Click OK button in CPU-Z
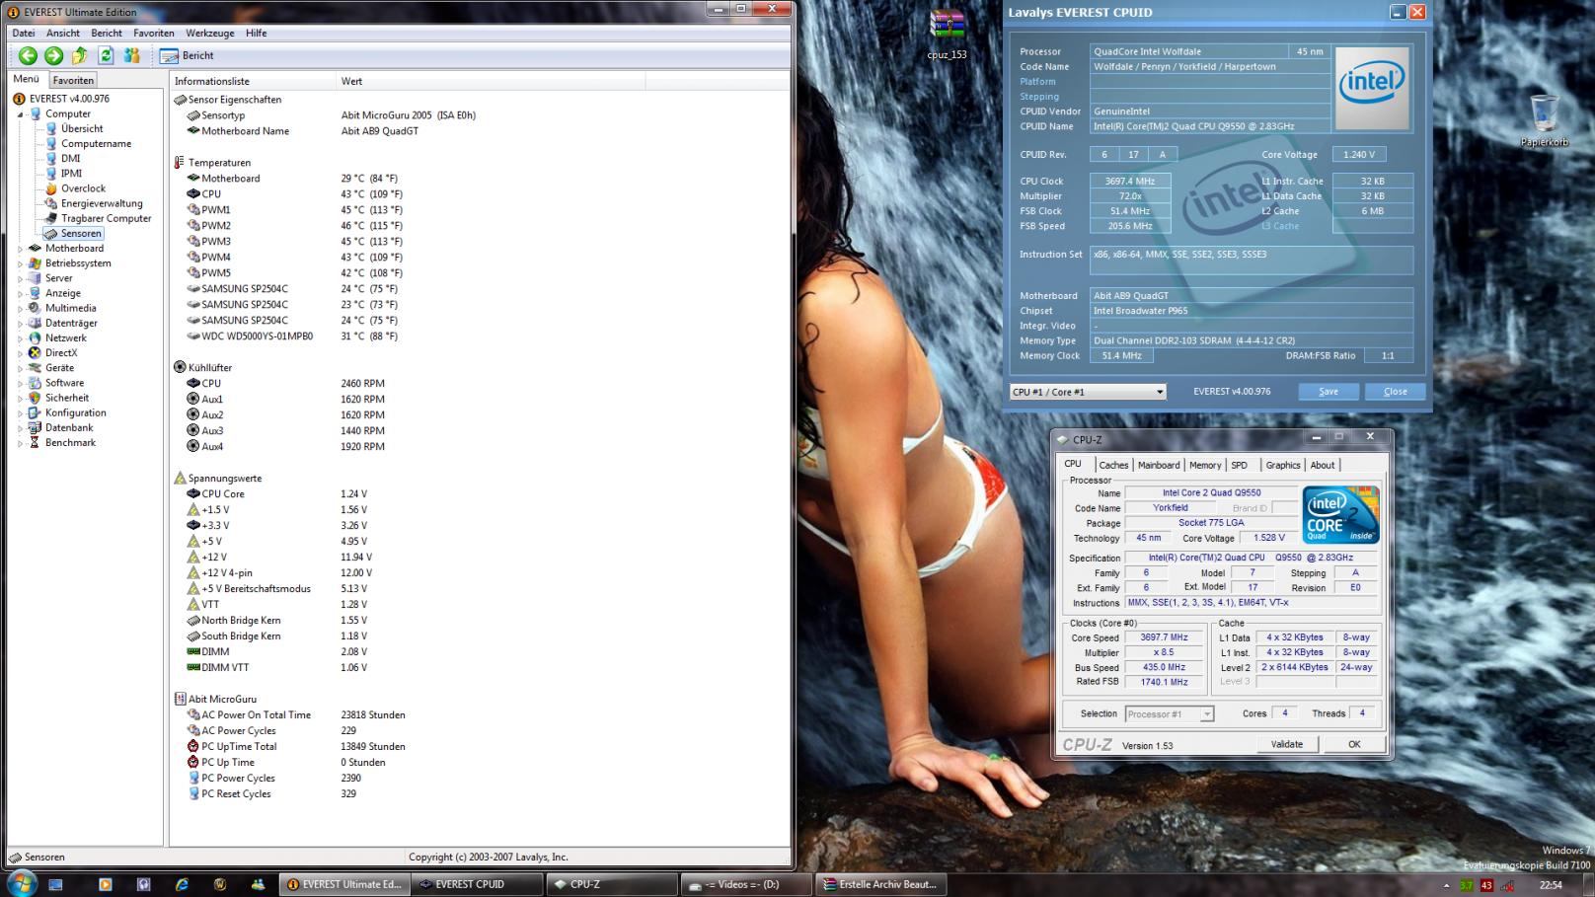 click(x=1354, y=744)
